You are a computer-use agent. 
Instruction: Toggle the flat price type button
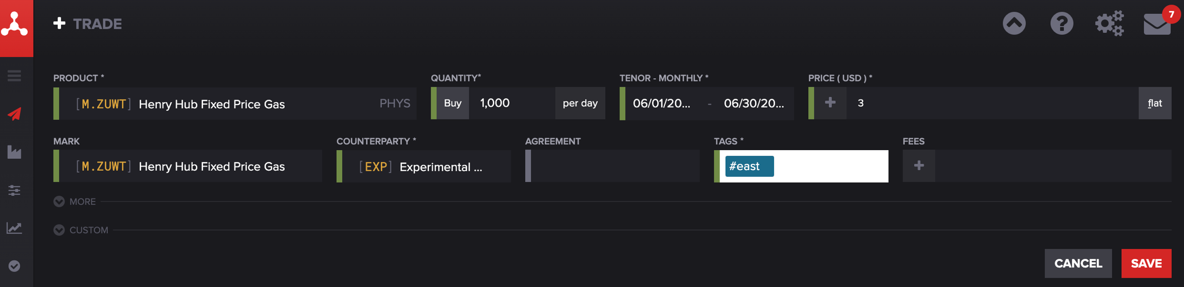click(1155, 104)
